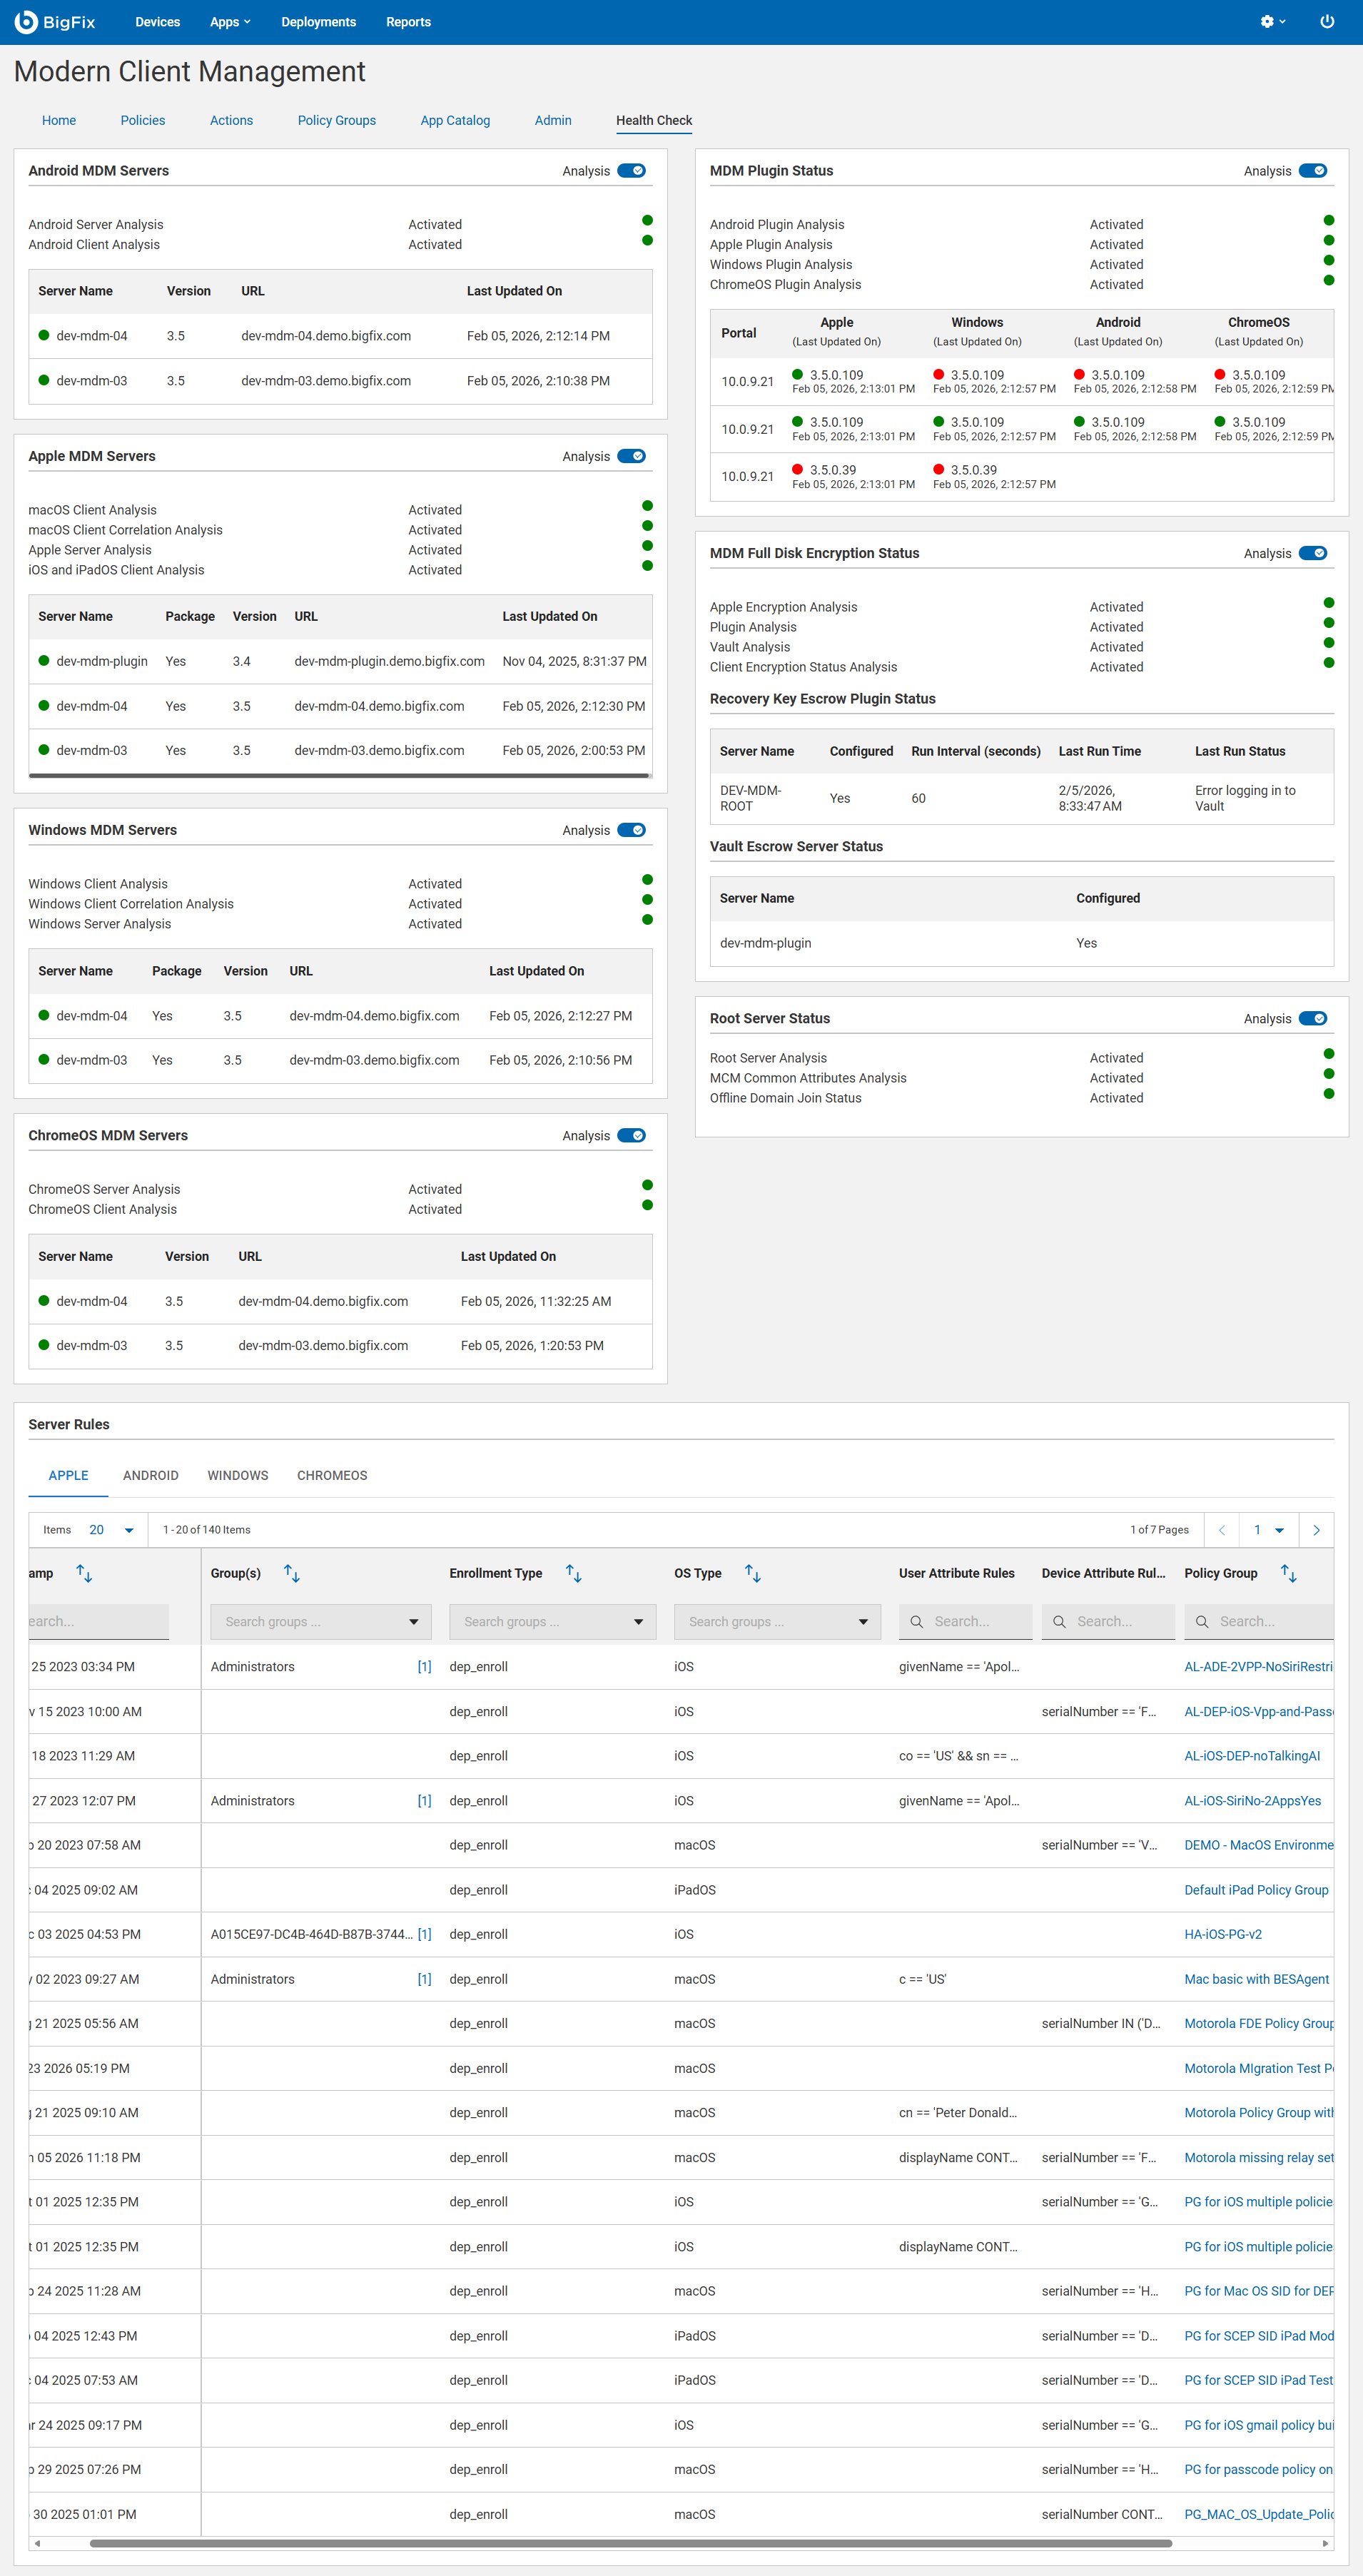Go to next page of Server Rules
Viewport: 1363px width, 2576px height.
tap(1316, 1530)
